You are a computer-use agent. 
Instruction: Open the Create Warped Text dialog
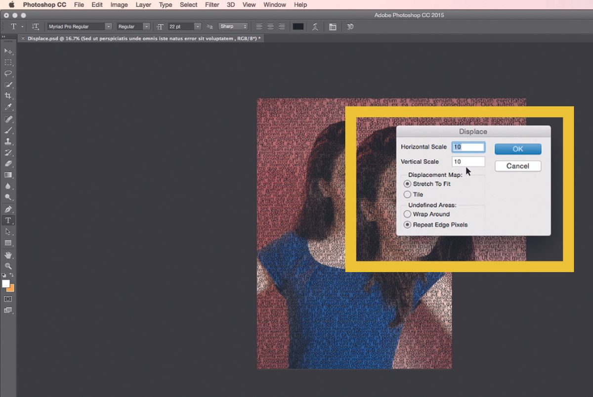click(315, 26)
